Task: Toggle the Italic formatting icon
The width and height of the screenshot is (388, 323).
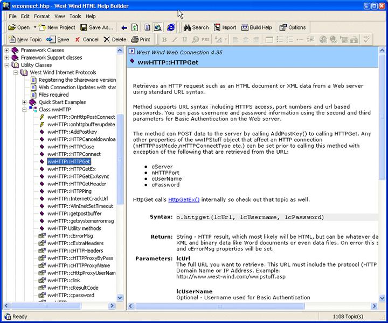Action: (x=175, y=39)
